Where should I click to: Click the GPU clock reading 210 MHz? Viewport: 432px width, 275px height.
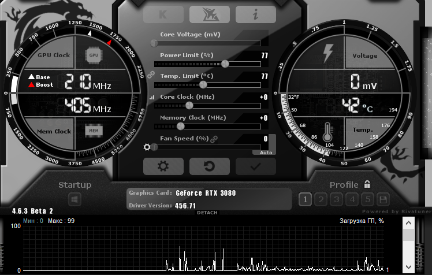point(88,82)
